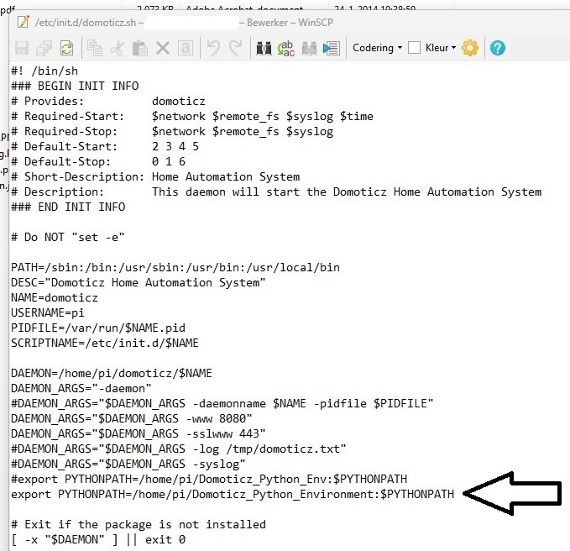
Task: Click the Redo arrow icon
Action: (235, 48)
